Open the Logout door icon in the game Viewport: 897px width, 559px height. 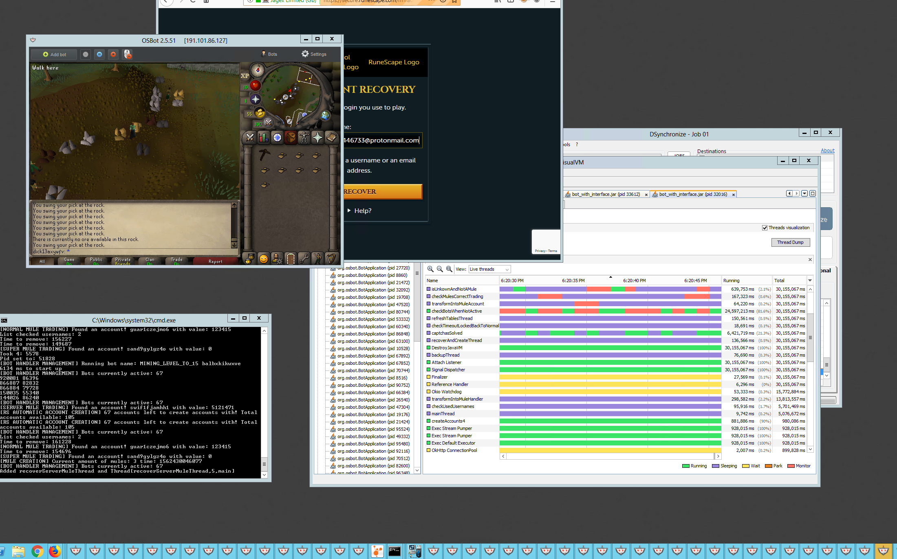[291, 259]
